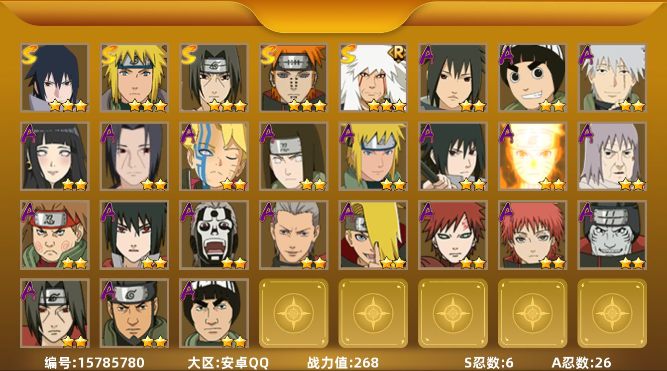Click the account number 15785780 label
Viewport: 667px width, 371px height.
point(95,363)
